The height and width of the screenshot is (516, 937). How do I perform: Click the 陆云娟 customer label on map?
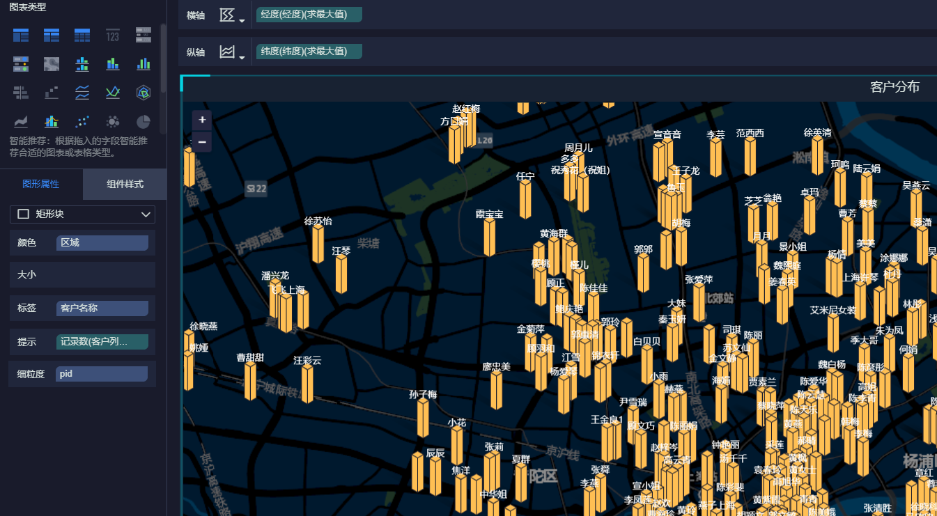(867, 169)
